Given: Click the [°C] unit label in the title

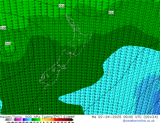Looking at the screenshot, I should point(58,117).
